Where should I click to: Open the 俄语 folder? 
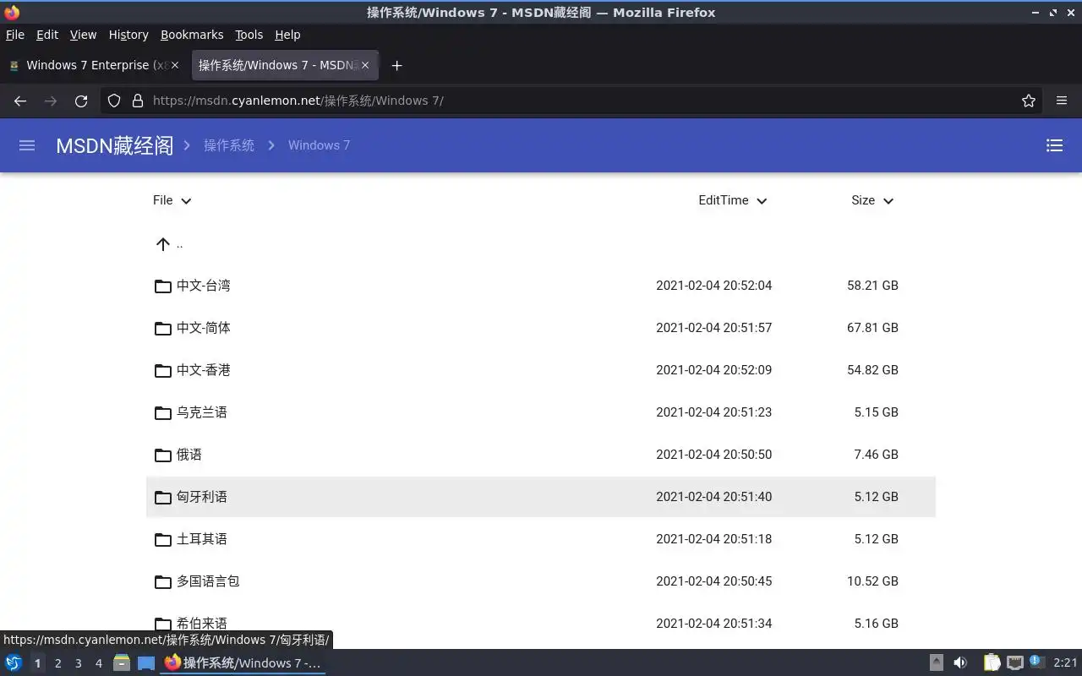[541, 455]
